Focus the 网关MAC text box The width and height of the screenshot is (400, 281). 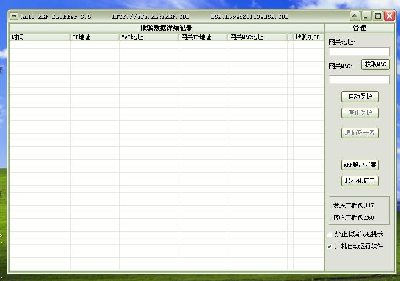(359, 80)
